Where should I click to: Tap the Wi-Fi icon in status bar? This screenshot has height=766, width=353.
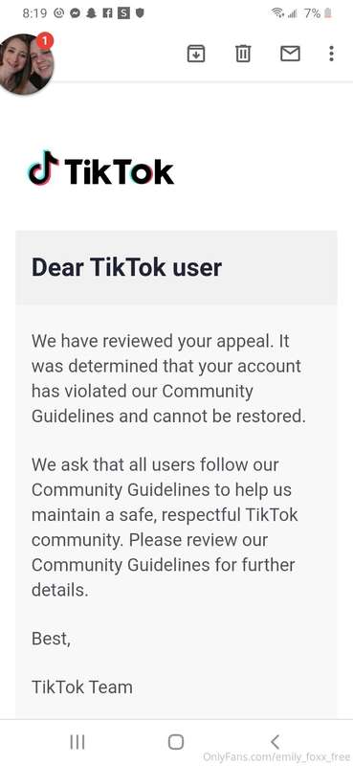(x=277, y=13)
